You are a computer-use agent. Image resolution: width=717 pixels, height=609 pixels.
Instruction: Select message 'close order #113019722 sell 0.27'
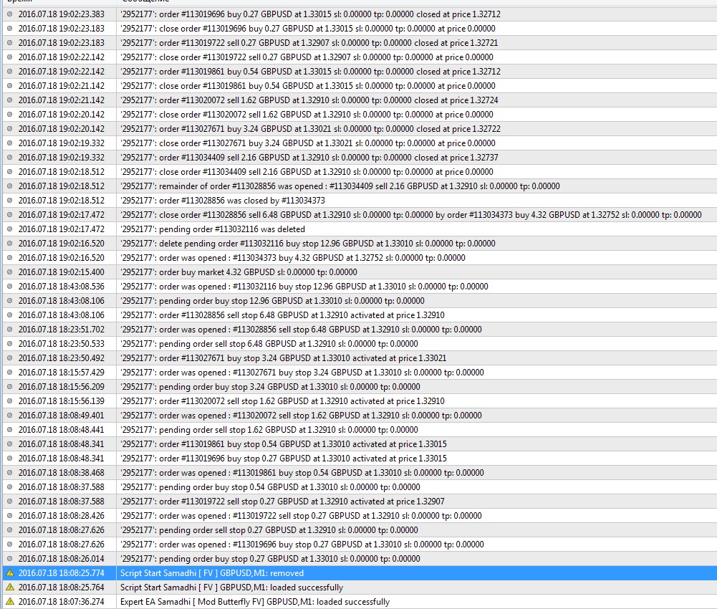(307, 57)
